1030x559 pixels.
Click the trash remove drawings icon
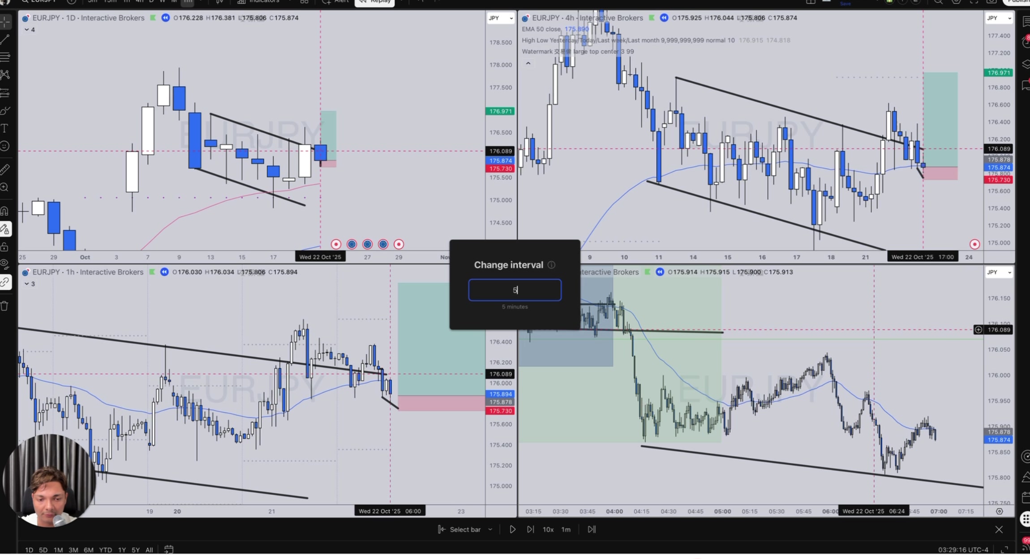(5, 306)
